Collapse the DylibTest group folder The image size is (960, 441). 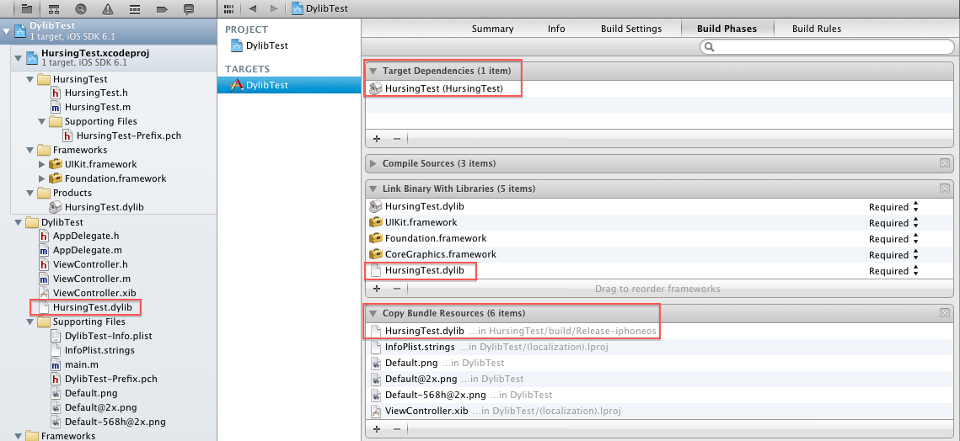tap(18, 223)
